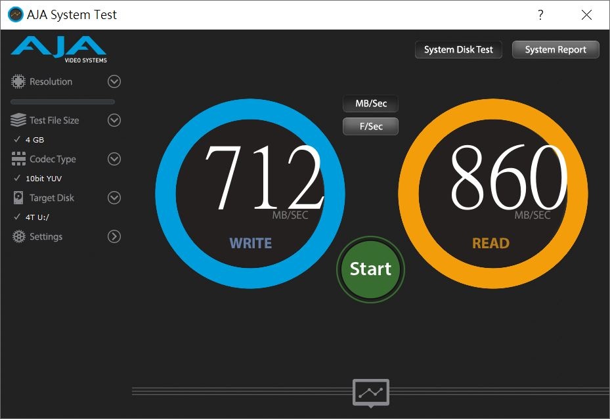
Task: Open the Settings panel arrow
Action: [x=114, y=236]
